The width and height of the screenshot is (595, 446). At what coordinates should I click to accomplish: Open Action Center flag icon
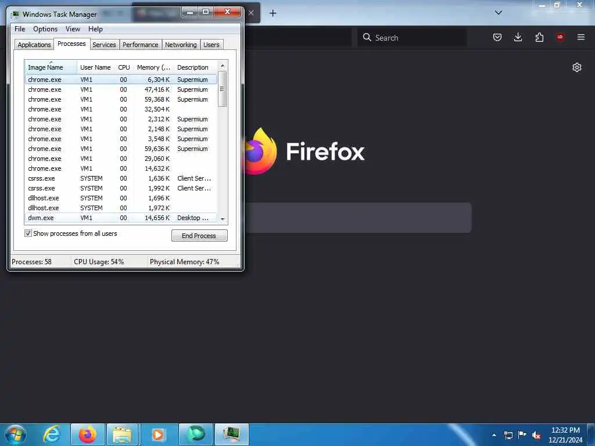pos(522,435)
